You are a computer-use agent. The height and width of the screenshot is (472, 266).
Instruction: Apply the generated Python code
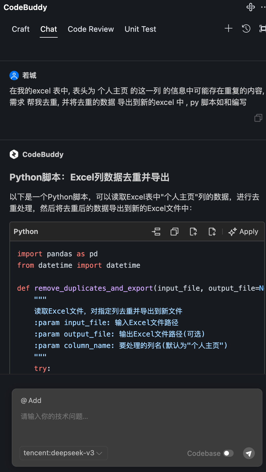[x=243, y=232]
